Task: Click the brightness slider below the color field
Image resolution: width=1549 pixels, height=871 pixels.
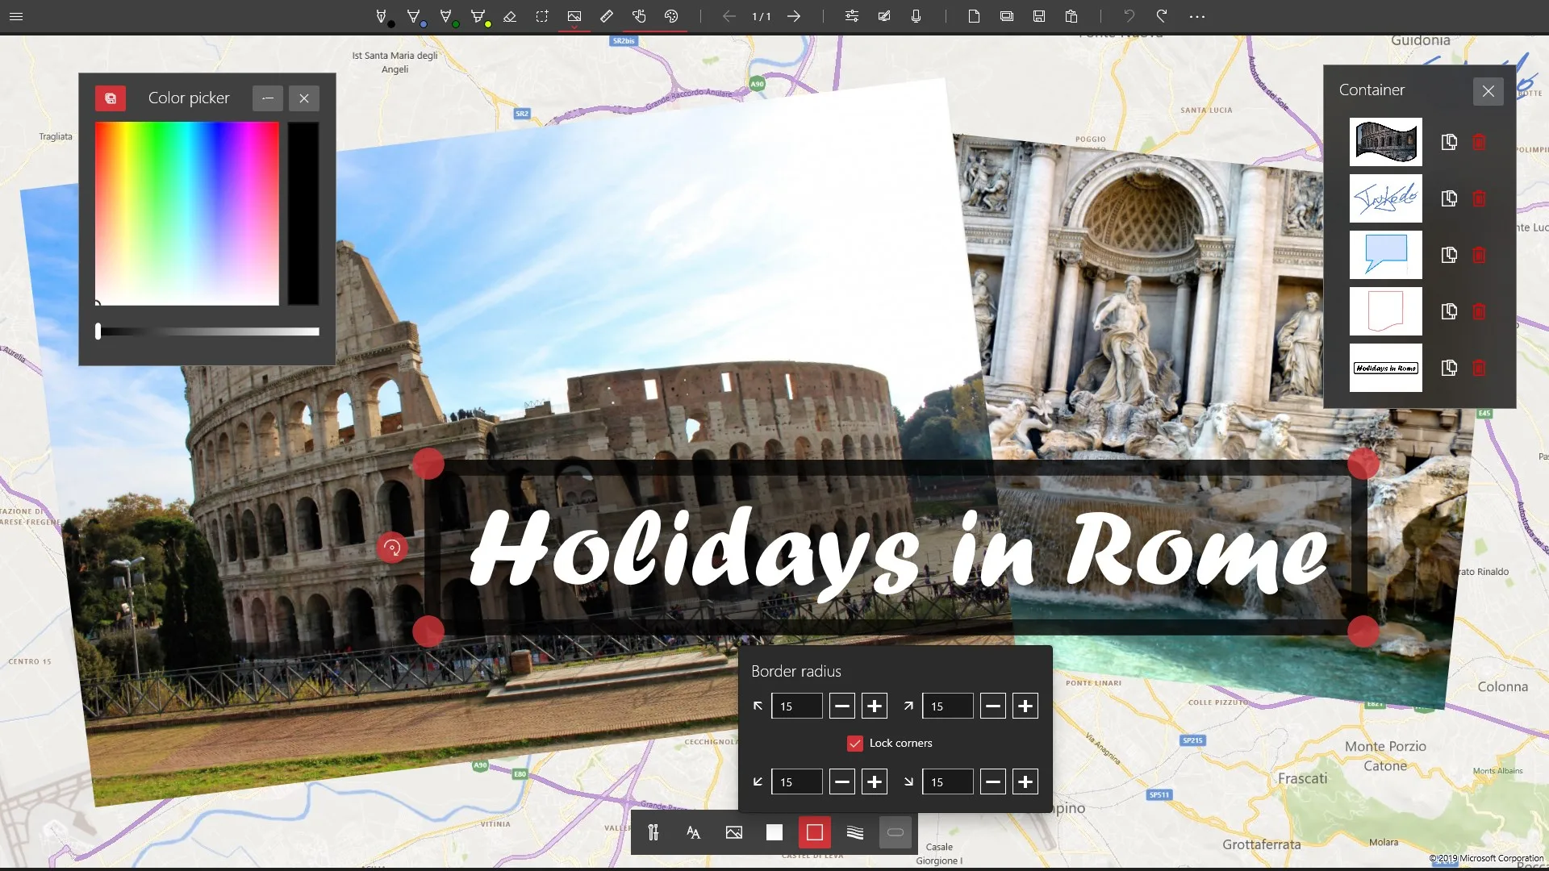Action: [207, 331]
